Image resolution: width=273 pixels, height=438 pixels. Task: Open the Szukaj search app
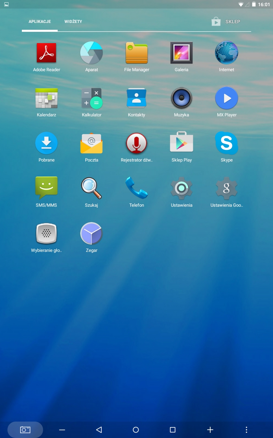(91, 192)
